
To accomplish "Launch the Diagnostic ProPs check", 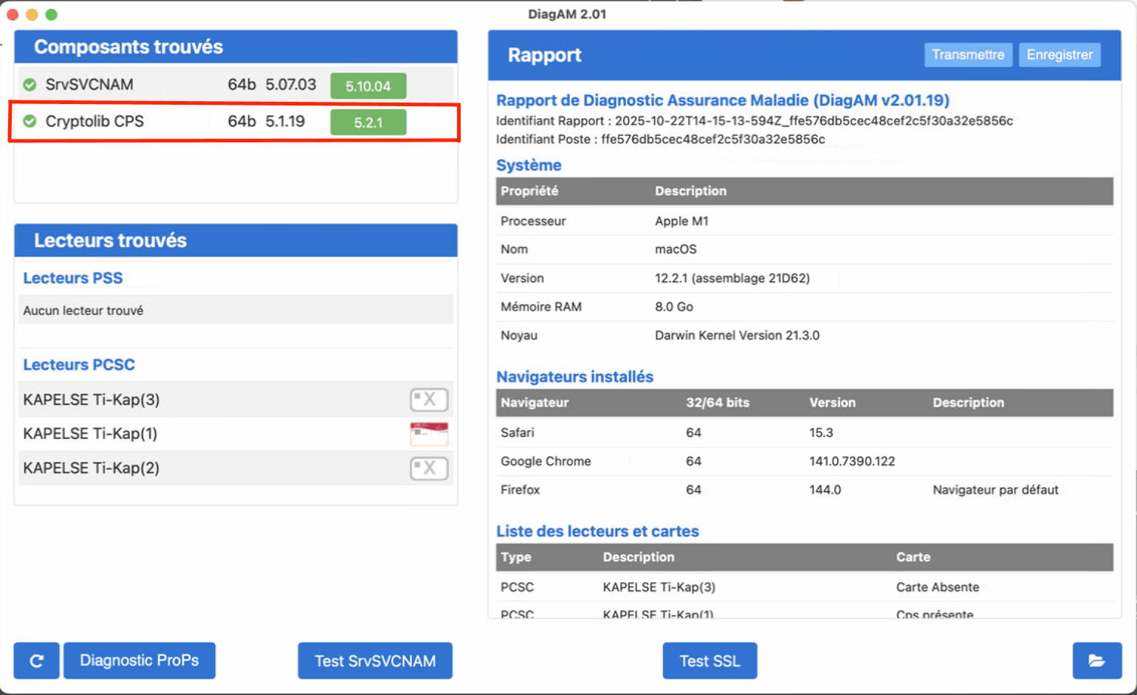I will pos(139,660).
